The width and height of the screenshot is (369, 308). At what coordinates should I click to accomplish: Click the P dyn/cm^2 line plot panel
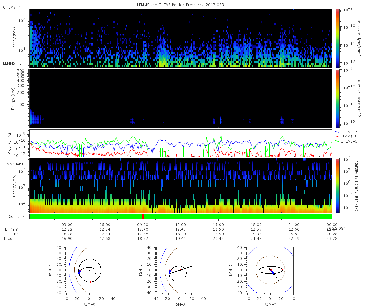pos(181,143)
